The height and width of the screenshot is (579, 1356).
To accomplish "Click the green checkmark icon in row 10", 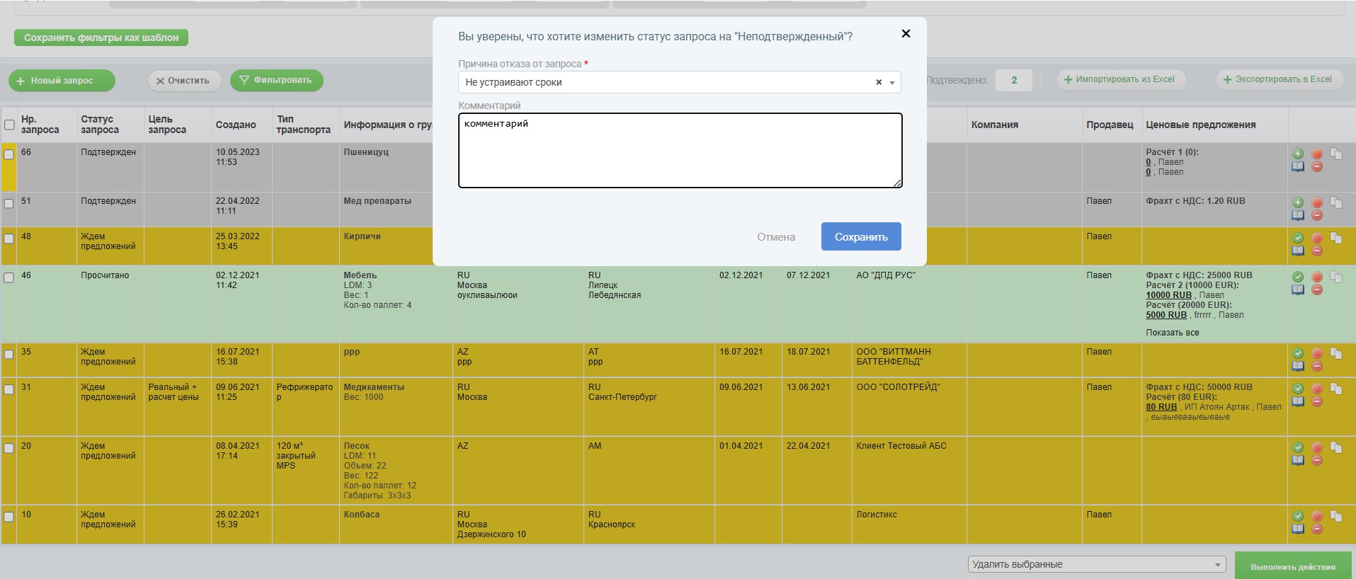I will tap(1298, 516).
